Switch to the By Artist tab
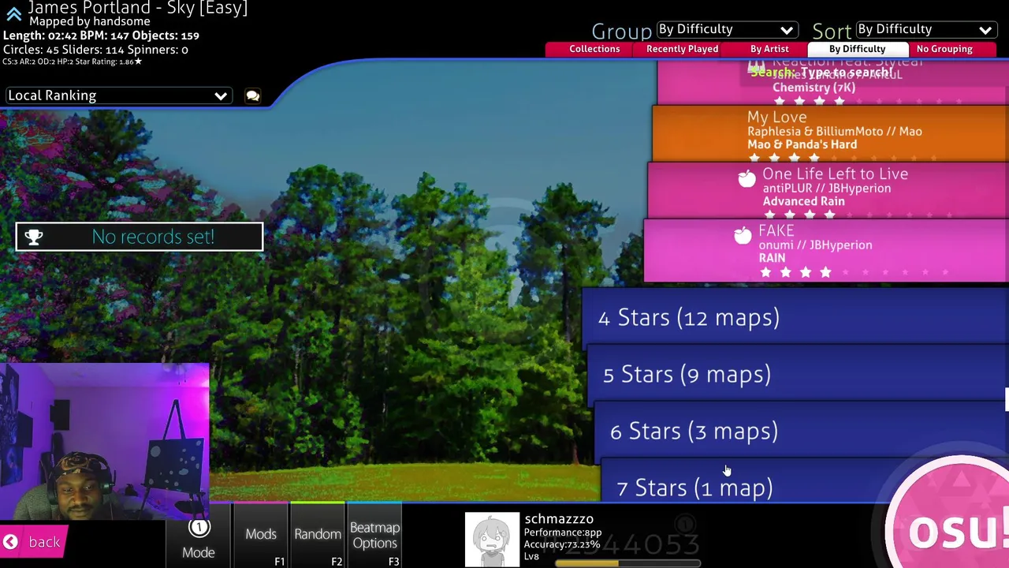The width and height of the screenshot is (1009, 568). [769, 49]
